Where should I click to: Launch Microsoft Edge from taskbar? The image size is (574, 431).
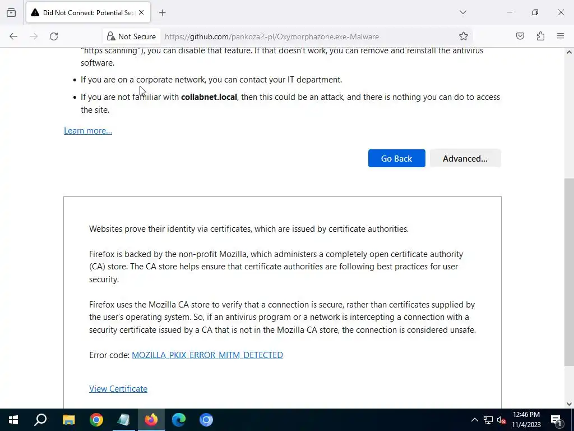tap(179, 420)
